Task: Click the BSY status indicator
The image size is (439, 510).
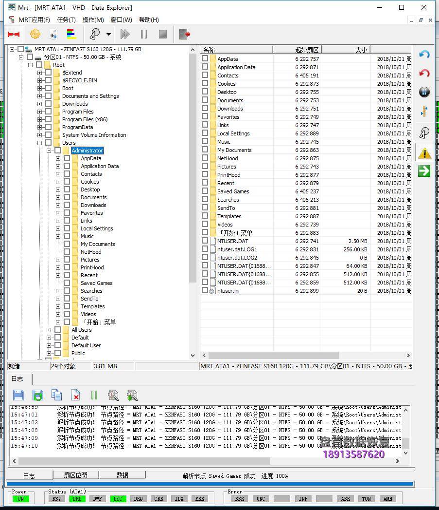Action: click(x=56, y=499)
